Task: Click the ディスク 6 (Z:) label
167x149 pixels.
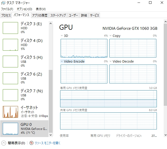Action: click(31, 74)
